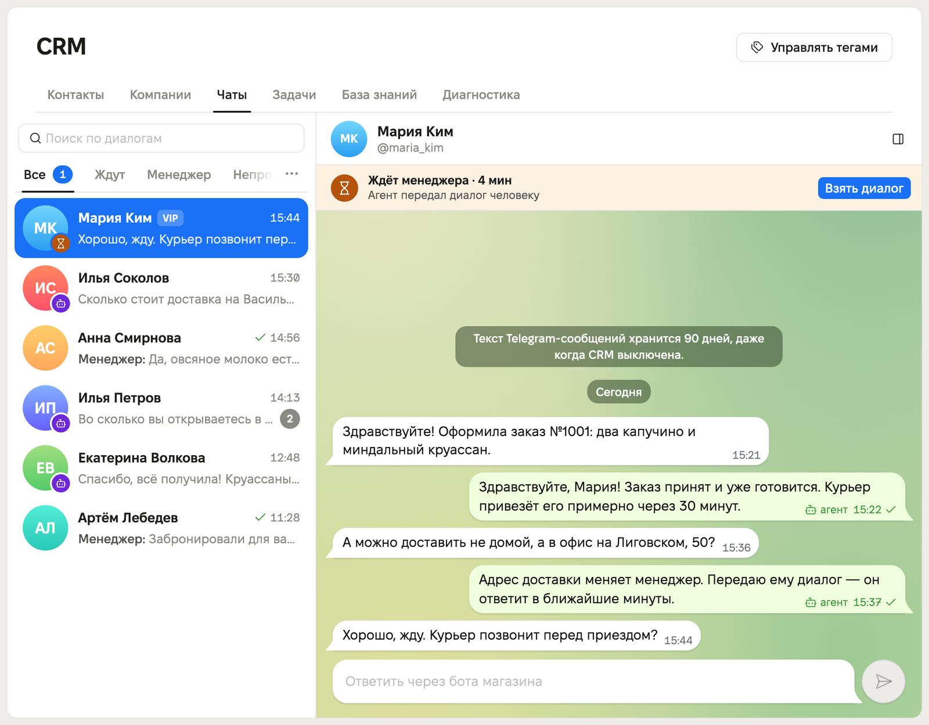Viewport: 929px width, 725px height.
Task: Focus the Поиск по диалогам search field
Action: tap(161, 138)
